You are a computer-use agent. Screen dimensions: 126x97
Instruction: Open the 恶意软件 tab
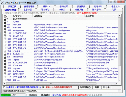[x=115, y=7]
